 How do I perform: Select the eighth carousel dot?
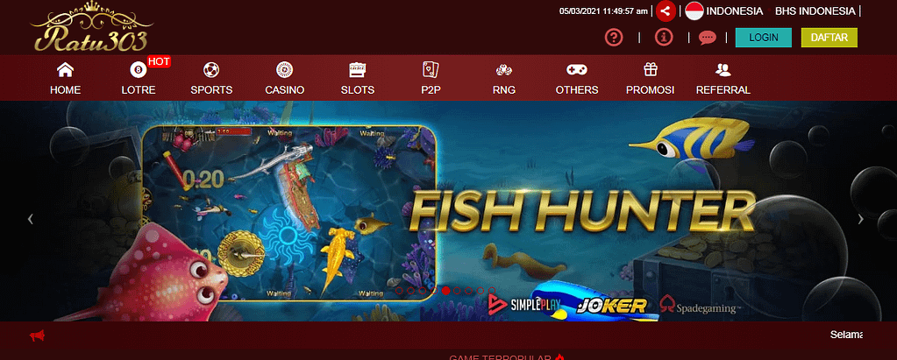(x=480, y=290)
